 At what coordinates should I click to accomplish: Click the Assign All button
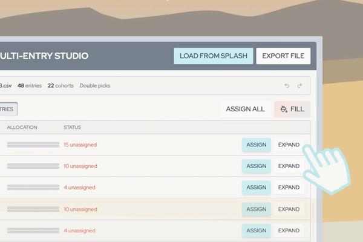click(246, 109)
